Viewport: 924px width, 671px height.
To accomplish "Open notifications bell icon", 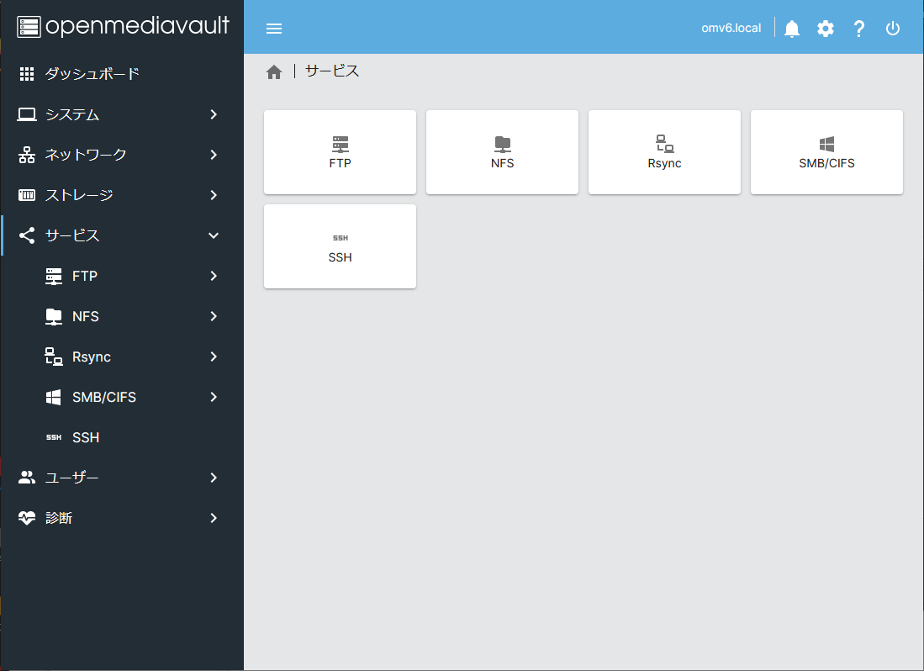I will (x=792, y=29).
